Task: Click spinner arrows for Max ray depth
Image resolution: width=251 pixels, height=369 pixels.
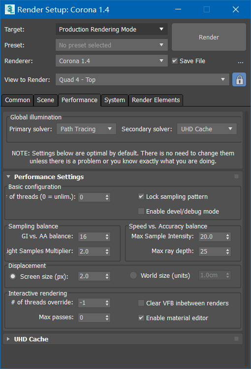Action: point(227,252)
